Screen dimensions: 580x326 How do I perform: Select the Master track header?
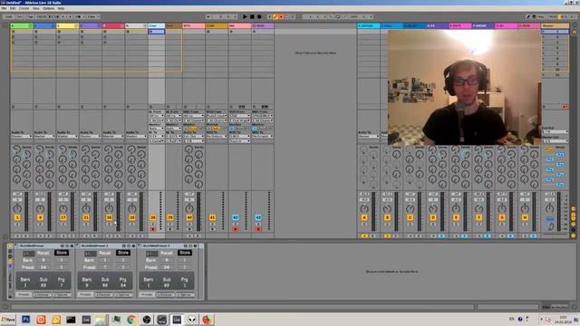click(x=555, y=26)
